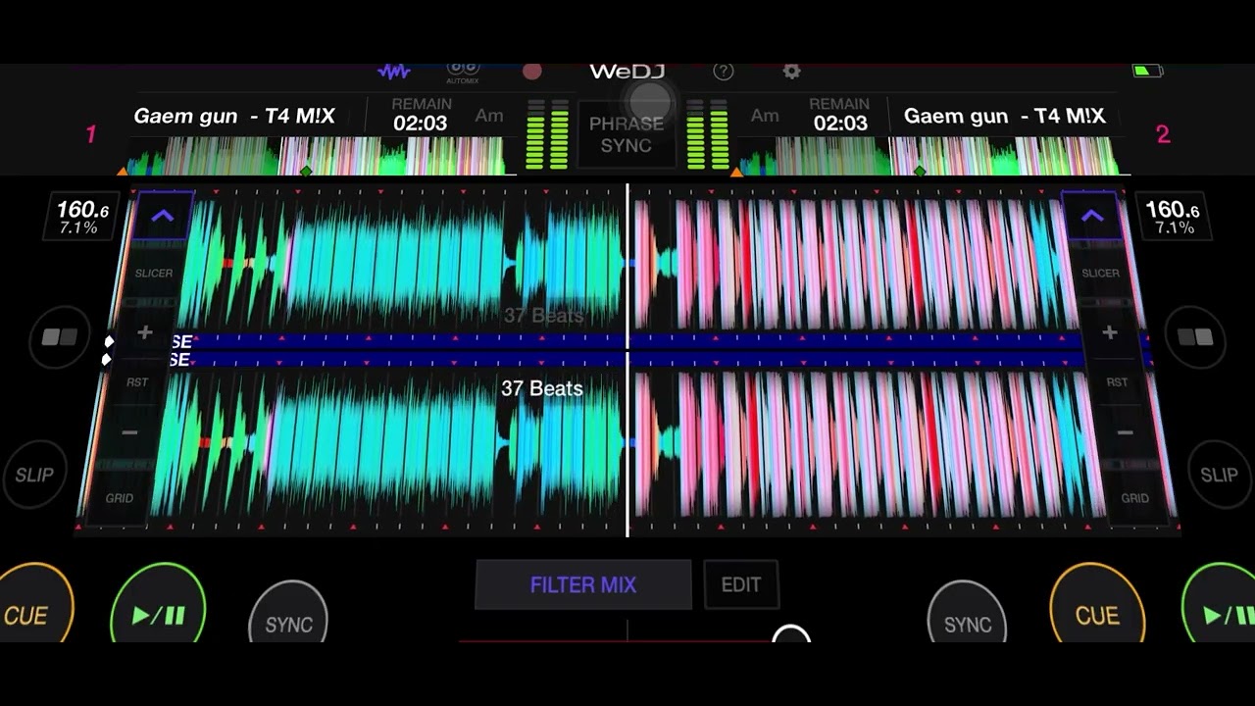Open the help question mark icon

[x=724, y=71]
